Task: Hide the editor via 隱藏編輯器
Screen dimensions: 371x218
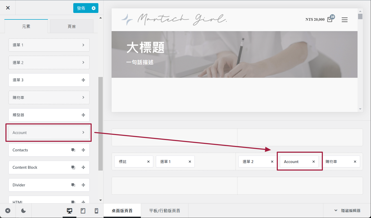Action: pos(347,211)
